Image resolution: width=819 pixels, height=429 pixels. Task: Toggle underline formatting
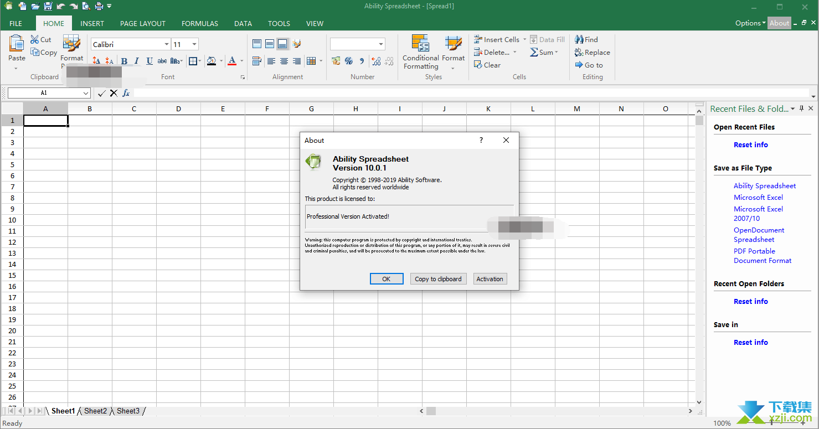(x=150, y=61)
